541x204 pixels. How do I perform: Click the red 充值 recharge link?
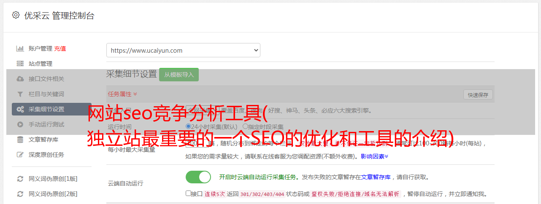coord(60,48)
